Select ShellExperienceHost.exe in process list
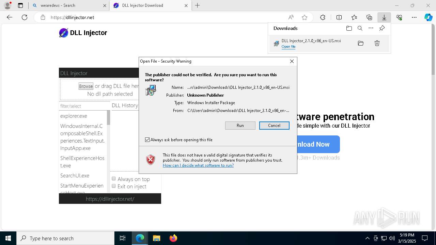436x245 pixels. click(x=82, y=162)
